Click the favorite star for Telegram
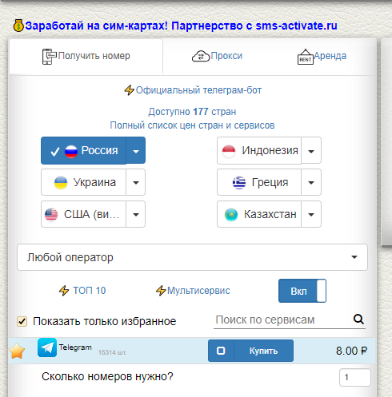Viewport: 392px width, 397px height. (17, 351)
